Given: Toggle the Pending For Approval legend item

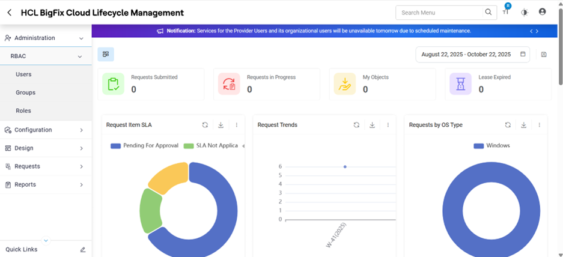Looking at the screenshot, I should click(145, 146).
